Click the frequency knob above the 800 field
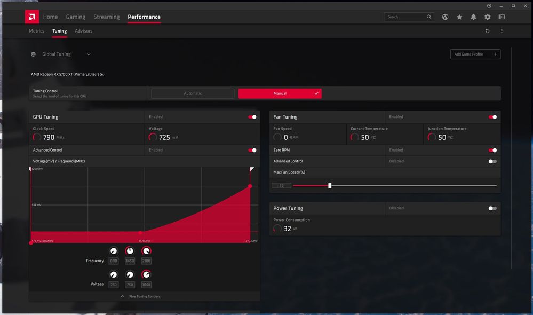The width and height of the screenshot is (533, 315). click(x=114, y=251)
